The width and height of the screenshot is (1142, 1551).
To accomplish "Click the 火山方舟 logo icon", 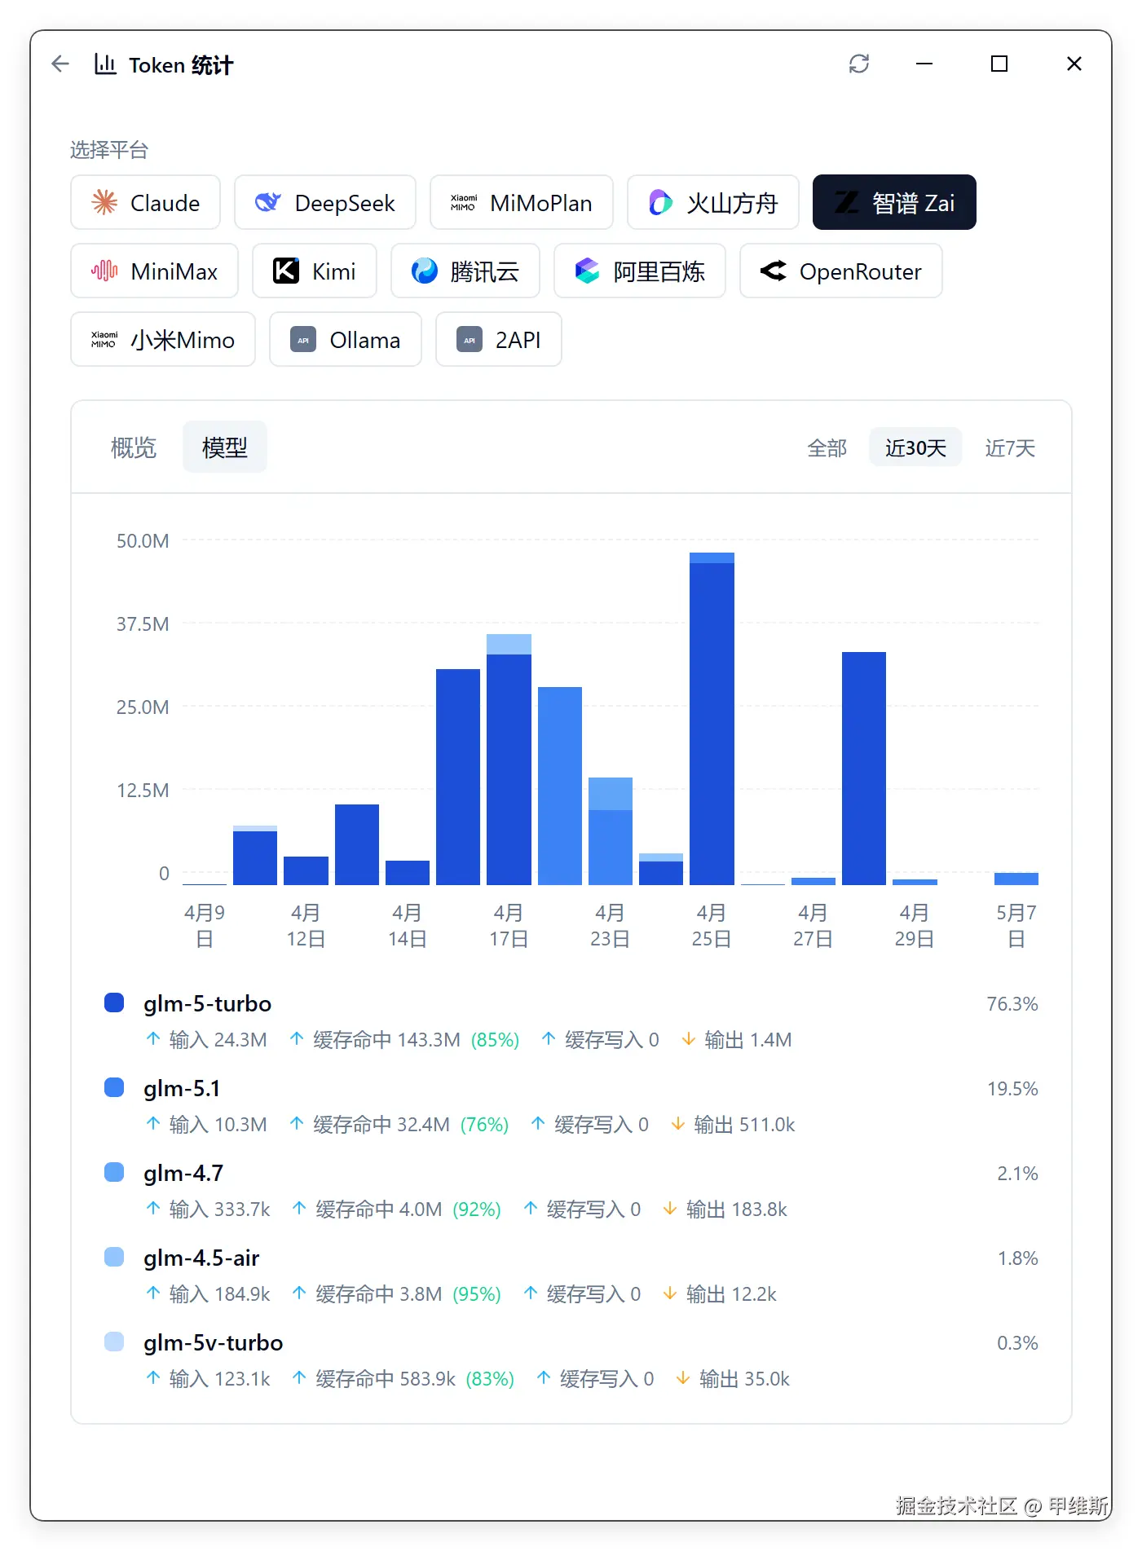I will click(x=661, y=202).
